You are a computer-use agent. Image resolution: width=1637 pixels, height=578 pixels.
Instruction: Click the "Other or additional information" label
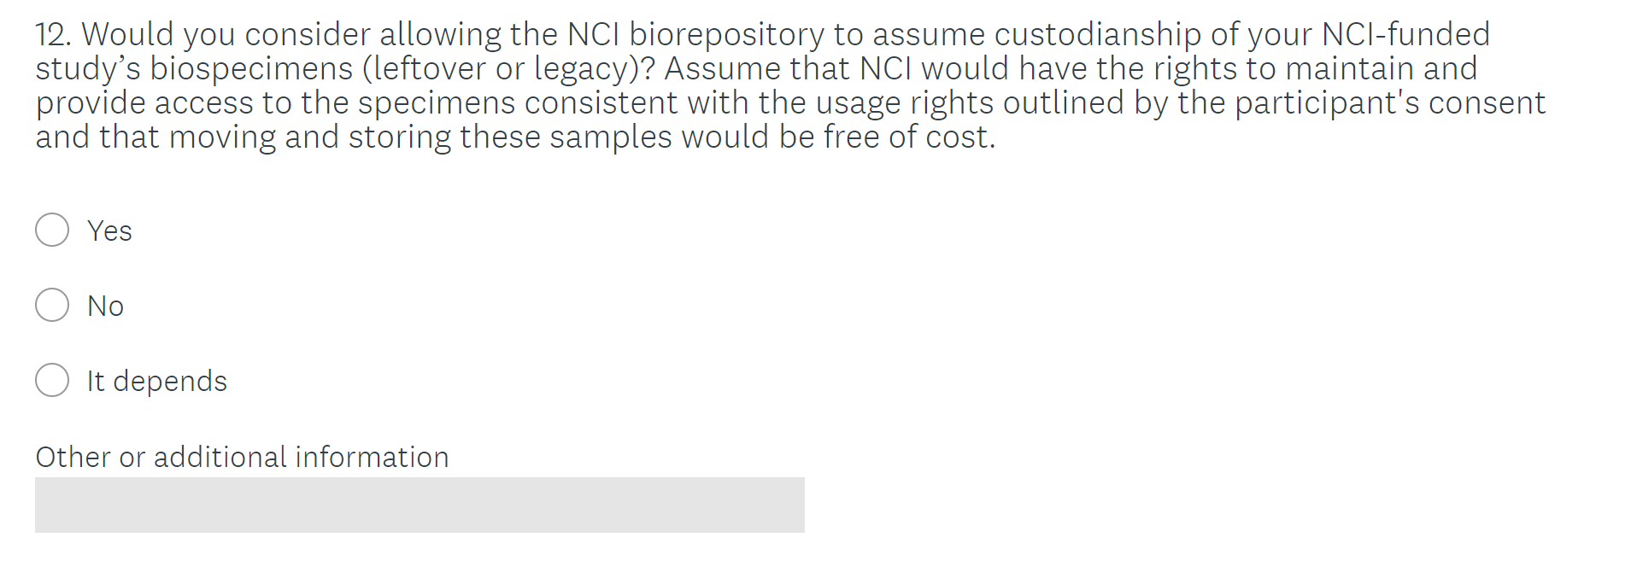point(242,457)
